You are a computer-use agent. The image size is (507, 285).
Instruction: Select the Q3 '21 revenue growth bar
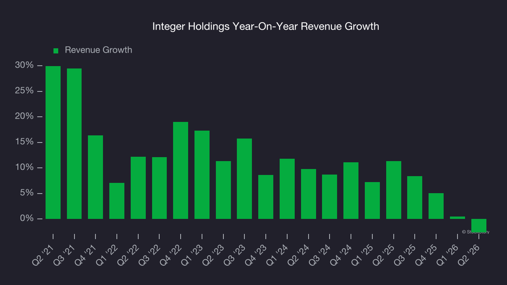tap(74, 144)
